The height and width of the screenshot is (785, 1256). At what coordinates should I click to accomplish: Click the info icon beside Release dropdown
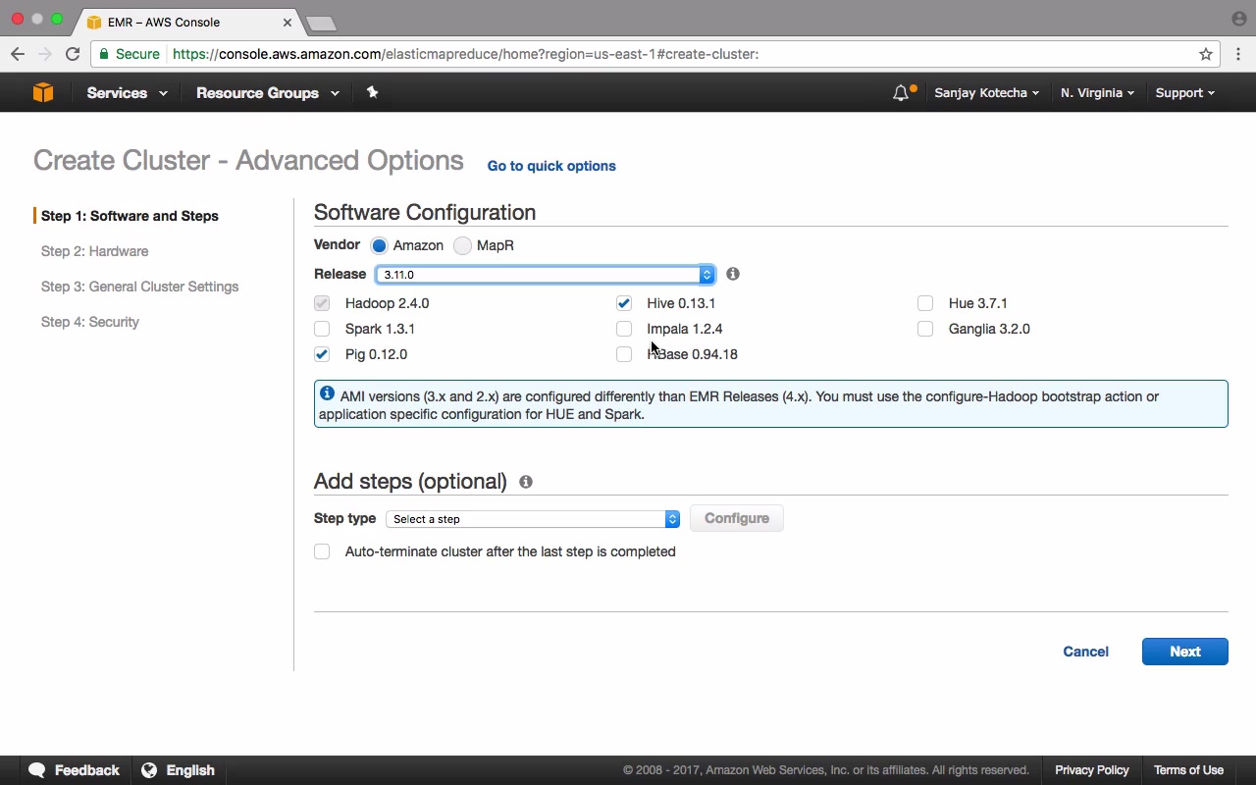click(733, 274)
